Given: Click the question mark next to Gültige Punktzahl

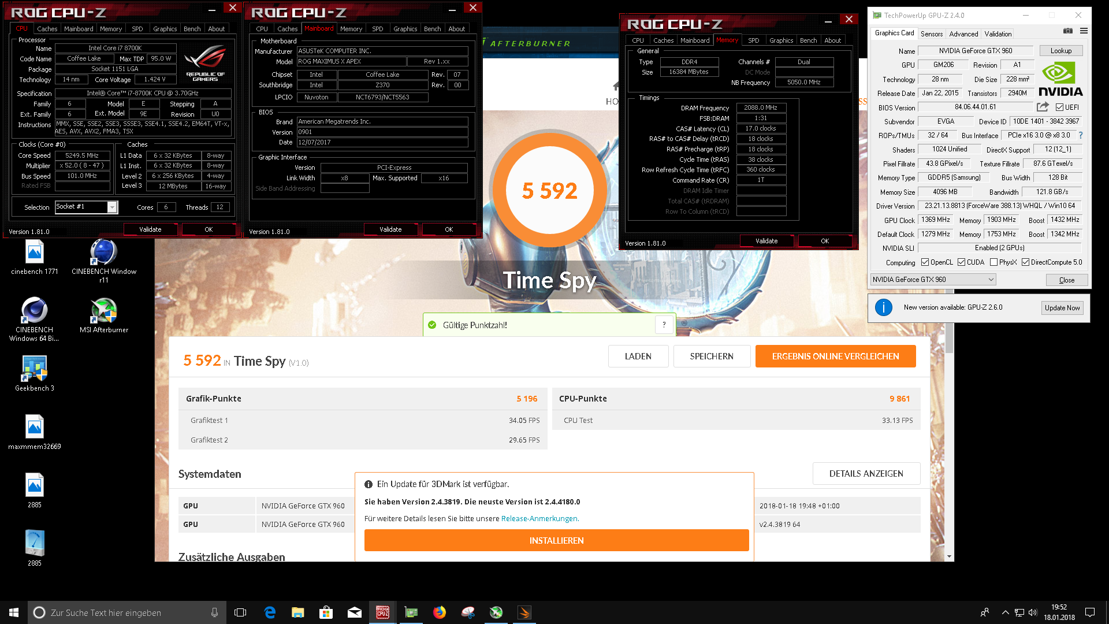Looking at the screenshot, I should click(x=664, y=325).
